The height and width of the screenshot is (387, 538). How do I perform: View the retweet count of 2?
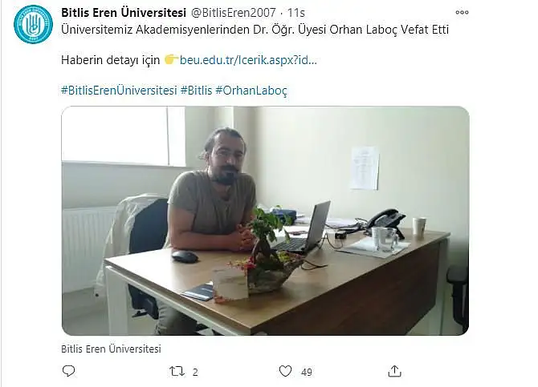point(195,373)
